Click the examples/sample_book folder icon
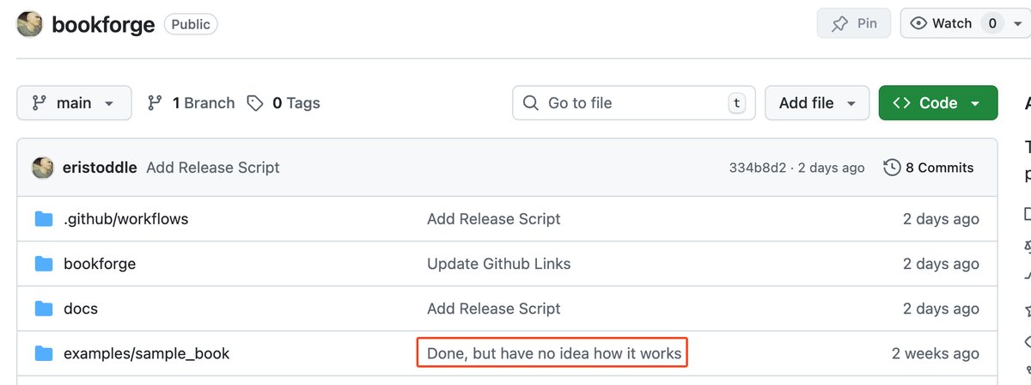Viewport: 1031px width, 385px height. (x=44, y=353)
